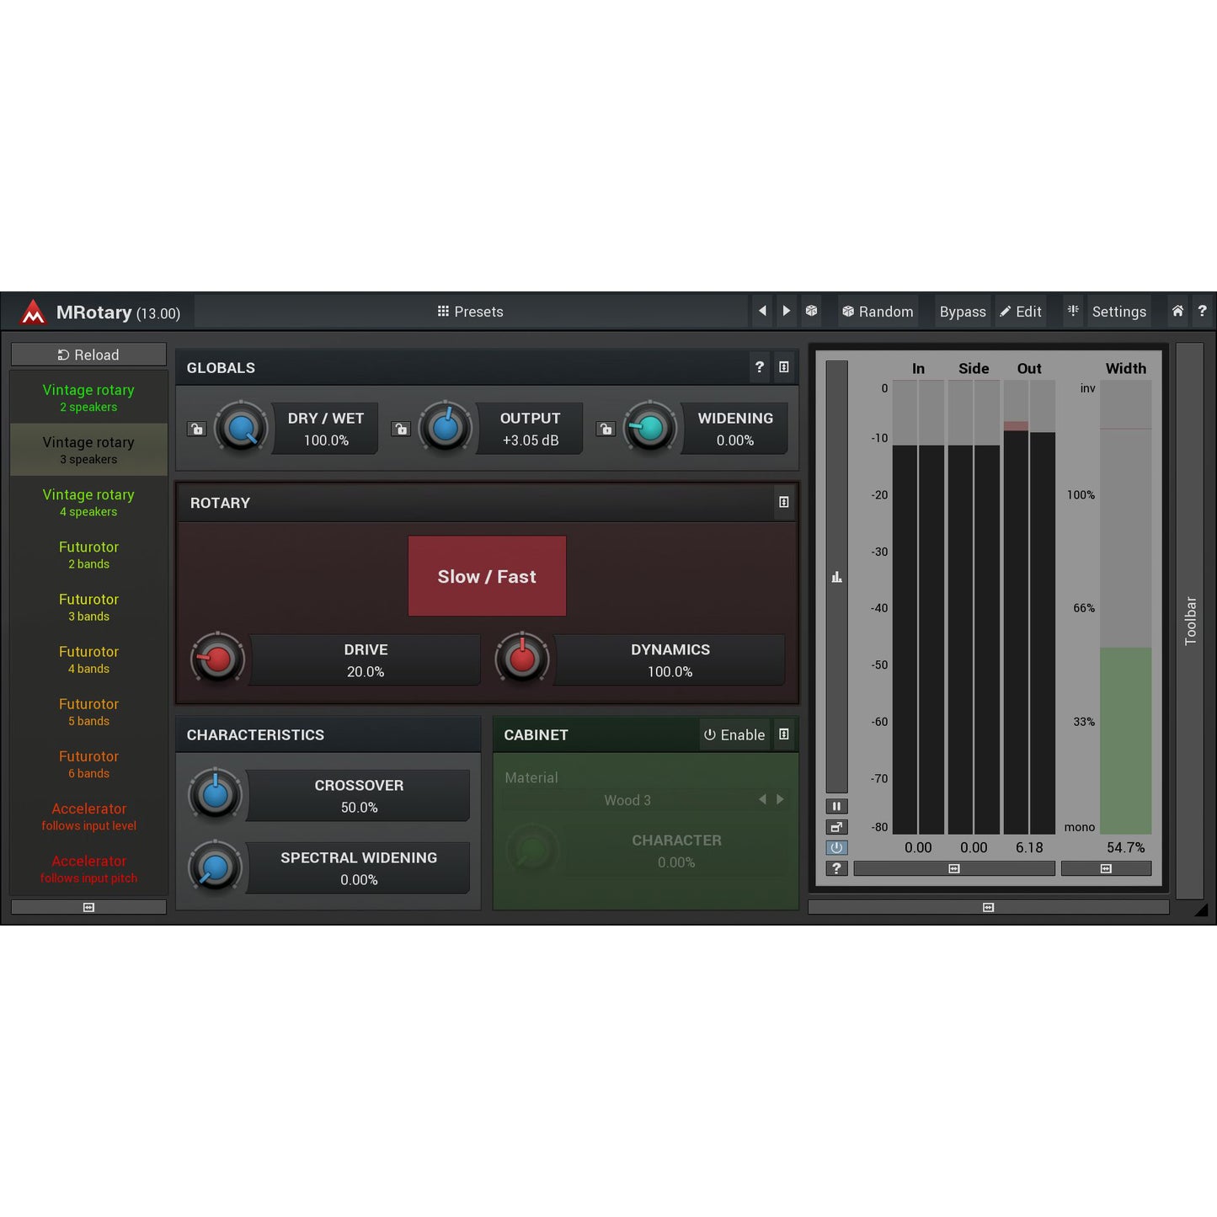Image resolution: width=1217 pixels, height=1217 pixels.
Task: Select the dice randomization icon in the toolbar
Action: (811, 311)
